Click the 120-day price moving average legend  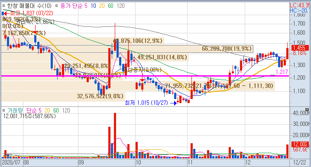click(x=120, y=6)
